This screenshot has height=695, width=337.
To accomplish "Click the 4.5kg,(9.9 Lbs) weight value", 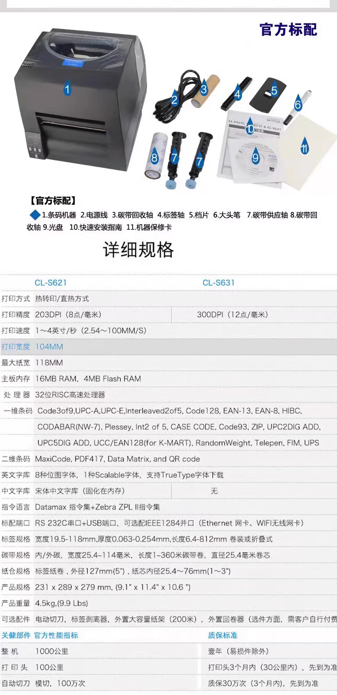I will [62, 603].
